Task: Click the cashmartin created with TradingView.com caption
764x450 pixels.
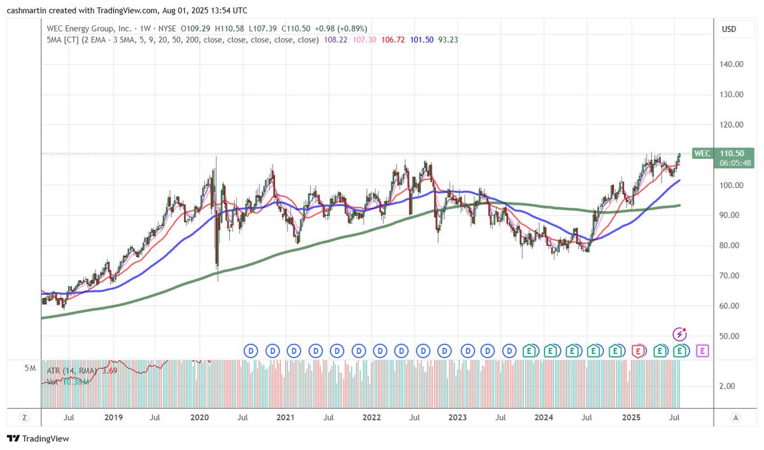Action: coord(127,10)
